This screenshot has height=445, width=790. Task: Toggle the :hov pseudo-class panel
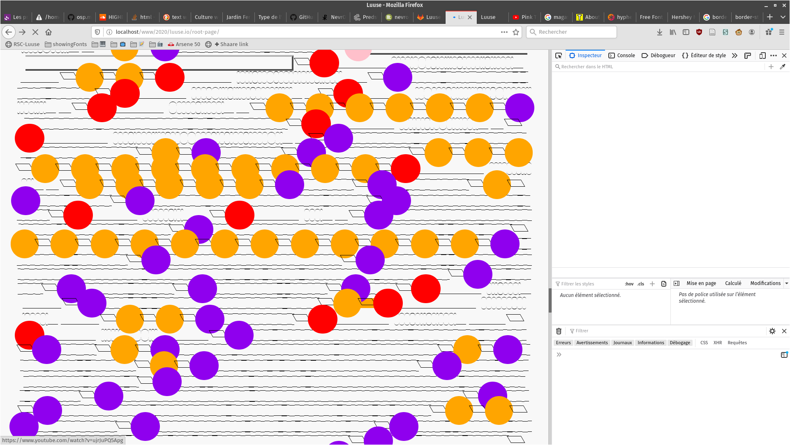click(x=629, y=284)
